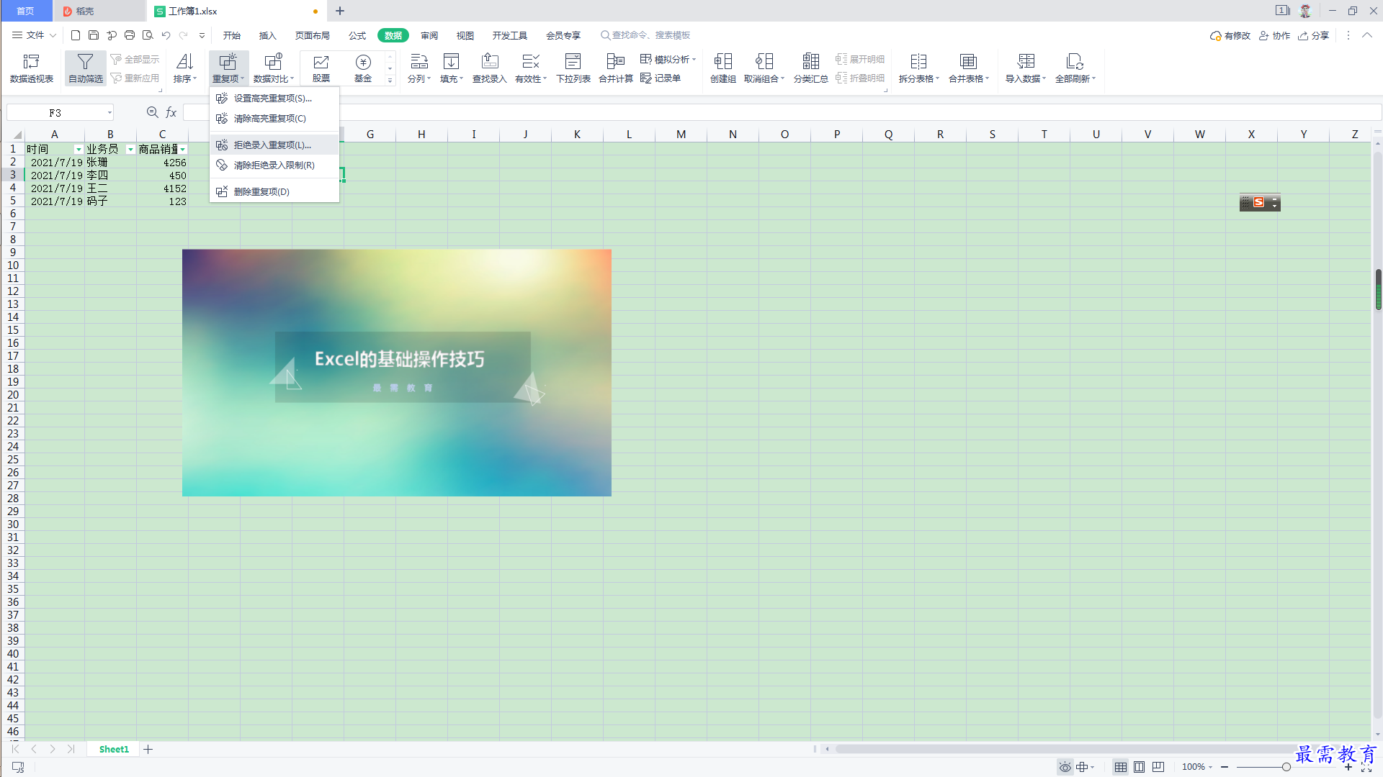Screen dimensions: 1383x777
Task: Collapse the 重复项 duplicates dropdown button
Action: click(228, 68)
